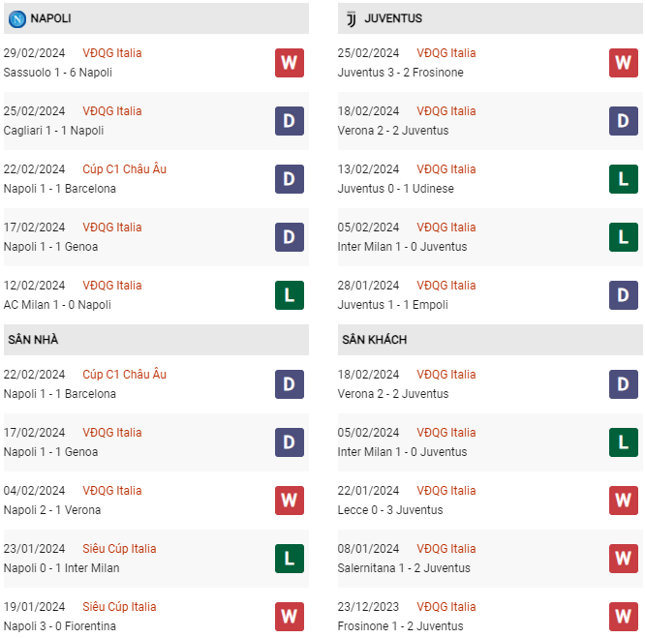Click L badge for AC Milan 1 - 0 Napoli
This screenshot has height=638, width=645.
(x=290, y=295)
